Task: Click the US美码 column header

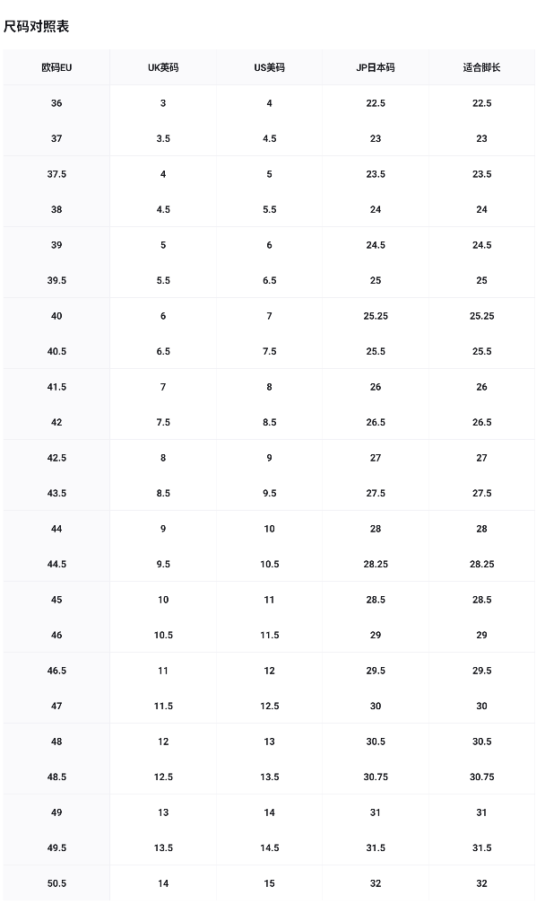Action: click(269, 67)
